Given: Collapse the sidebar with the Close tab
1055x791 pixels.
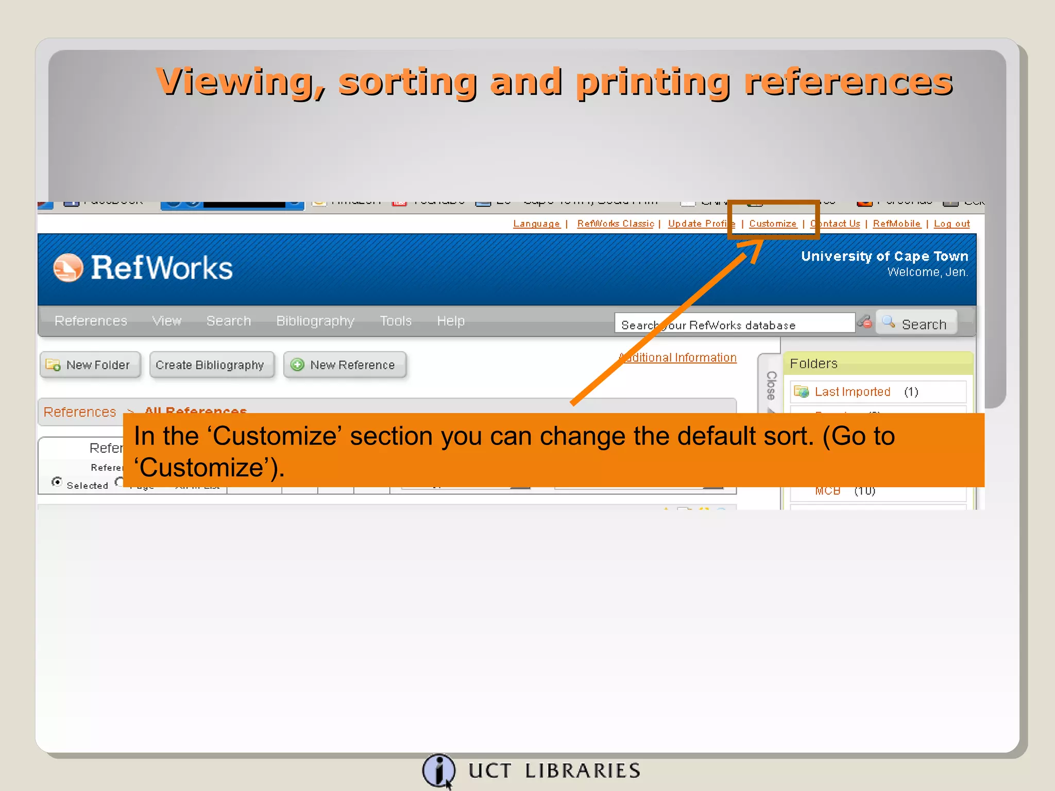Looking at the screenshot, I should [x=771, y=385].
